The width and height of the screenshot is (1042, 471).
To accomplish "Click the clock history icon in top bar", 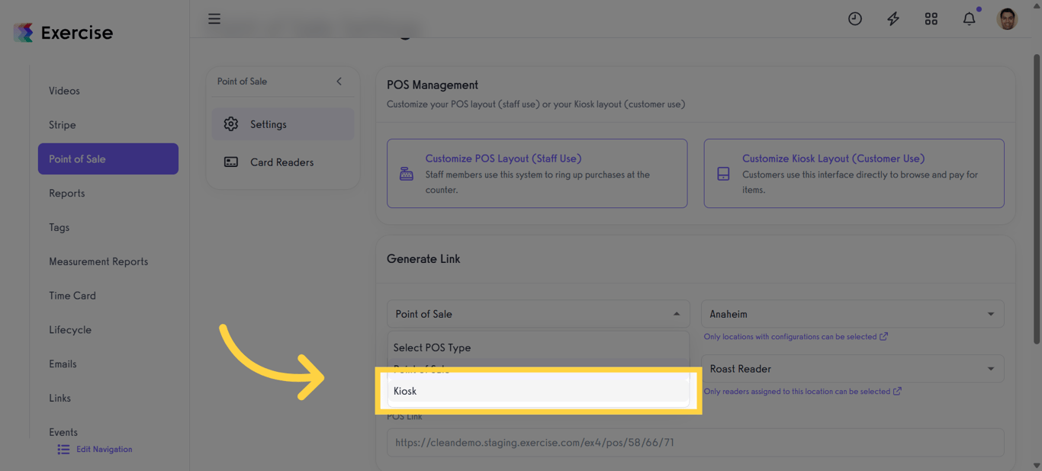I will pyautogui.click(x=854, y=18).
